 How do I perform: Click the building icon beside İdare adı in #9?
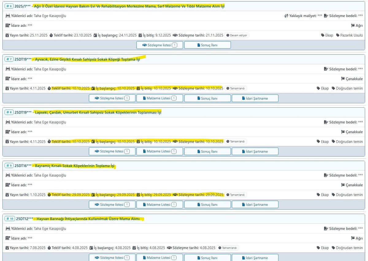coord(8,185)
